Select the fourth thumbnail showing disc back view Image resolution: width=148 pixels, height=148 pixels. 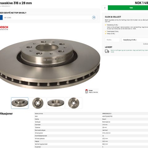point(74,103)
